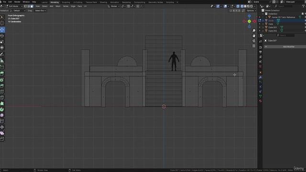
Task: Open the viewport shading options dropdown
Action: [255, 6]
